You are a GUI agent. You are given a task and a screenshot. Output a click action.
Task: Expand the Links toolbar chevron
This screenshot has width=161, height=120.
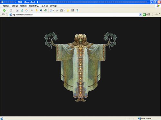(x=160, y=14)
